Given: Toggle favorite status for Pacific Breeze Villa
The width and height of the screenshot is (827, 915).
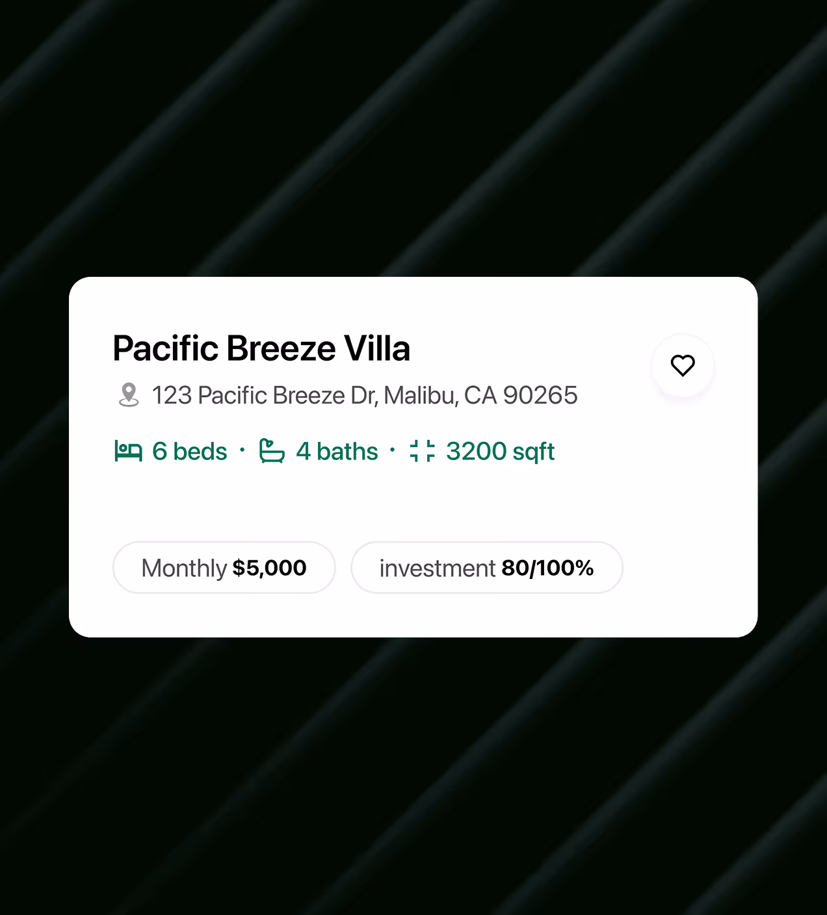Looking at the screenshot, I should tap(683, 366).
